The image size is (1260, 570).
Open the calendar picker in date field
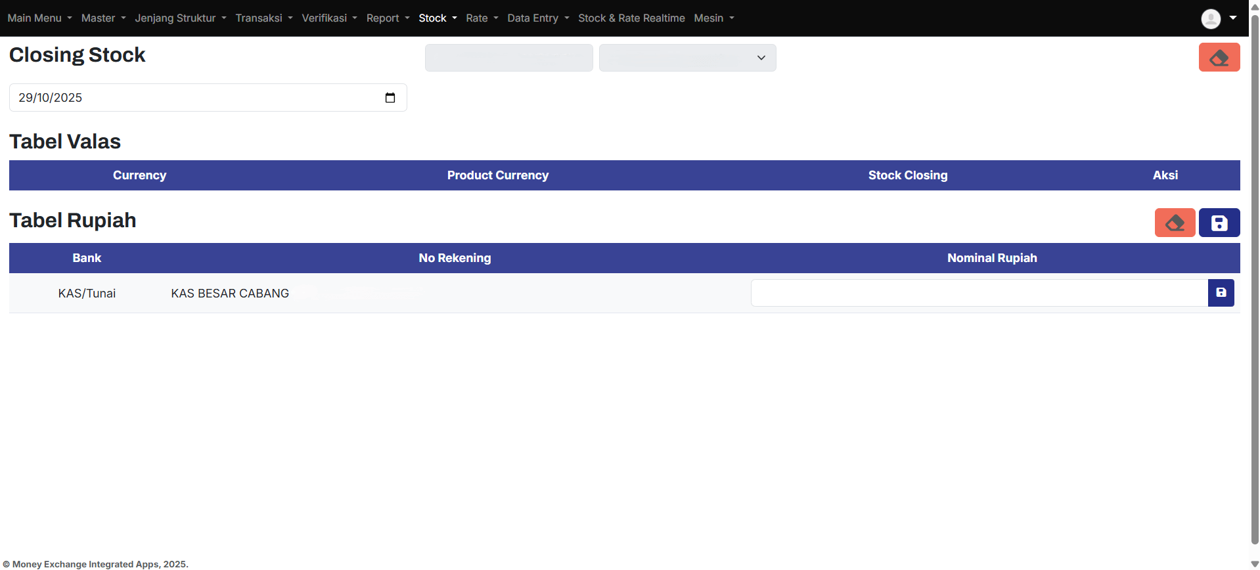[x=390, y=98]
